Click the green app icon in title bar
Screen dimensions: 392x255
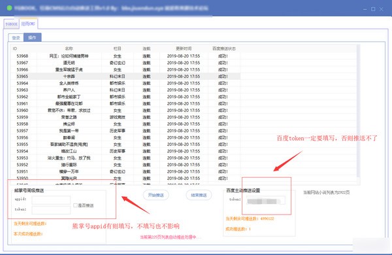(10, 8)
